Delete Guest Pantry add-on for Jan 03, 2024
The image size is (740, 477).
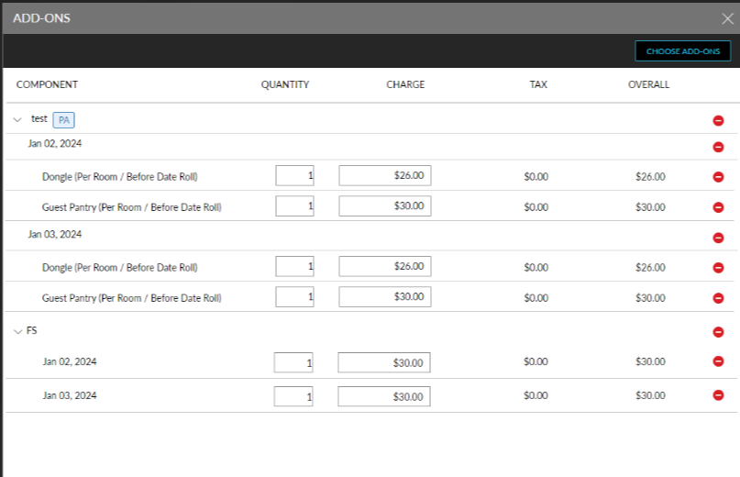[x=718, y=298]
